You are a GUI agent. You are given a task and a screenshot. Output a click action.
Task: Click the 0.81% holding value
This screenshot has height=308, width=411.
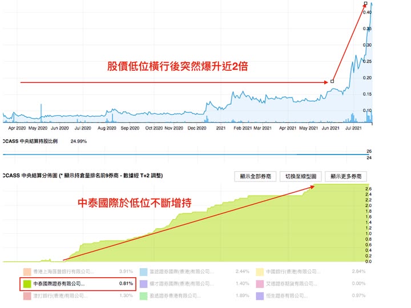tap(126, 283)
